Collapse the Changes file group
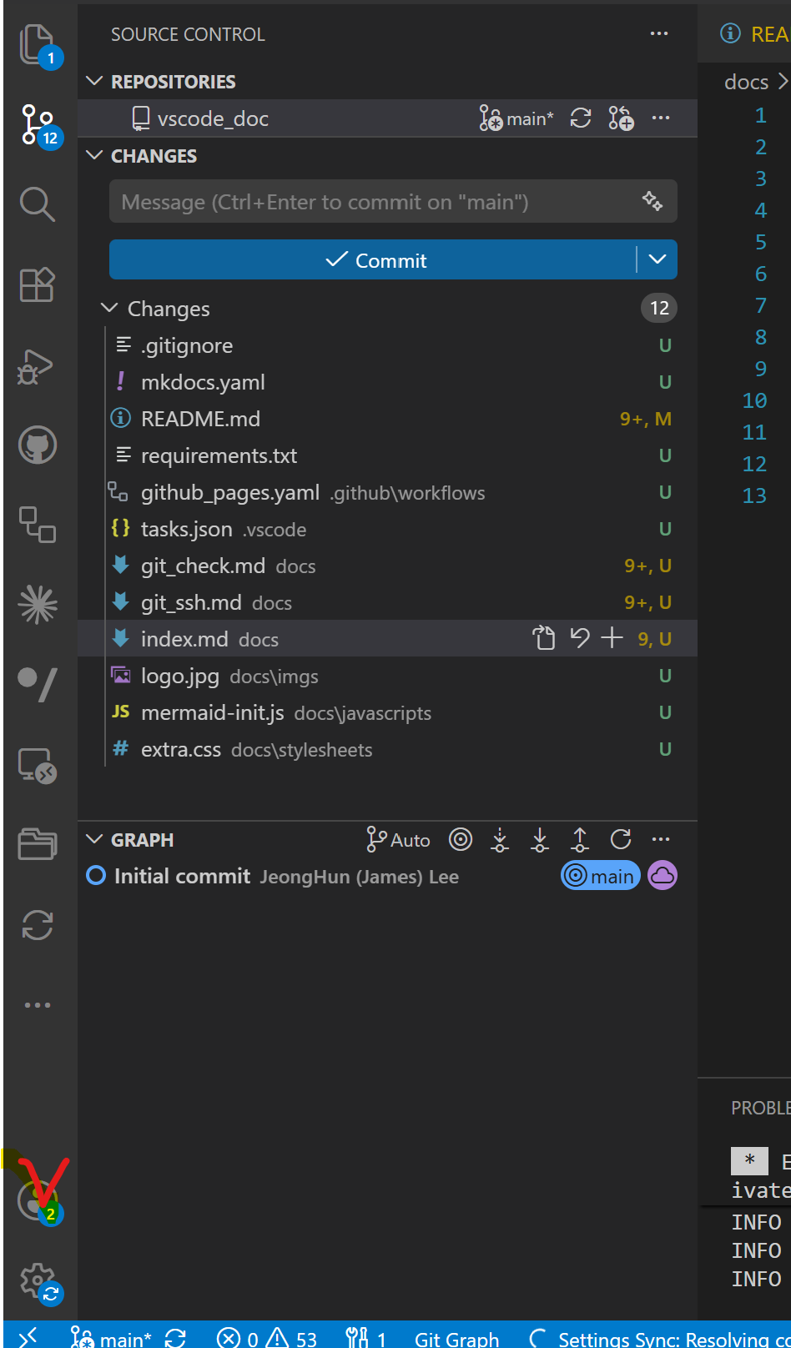This screenshot has width=791, height=1348. pyautogui.click(x=109, y=308)
